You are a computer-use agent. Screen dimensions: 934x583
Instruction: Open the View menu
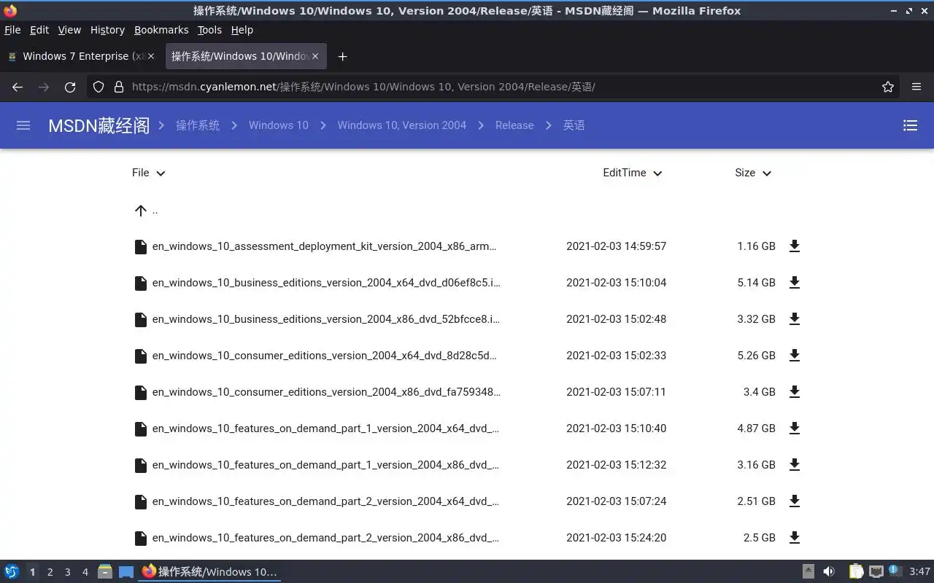[69, 30]
